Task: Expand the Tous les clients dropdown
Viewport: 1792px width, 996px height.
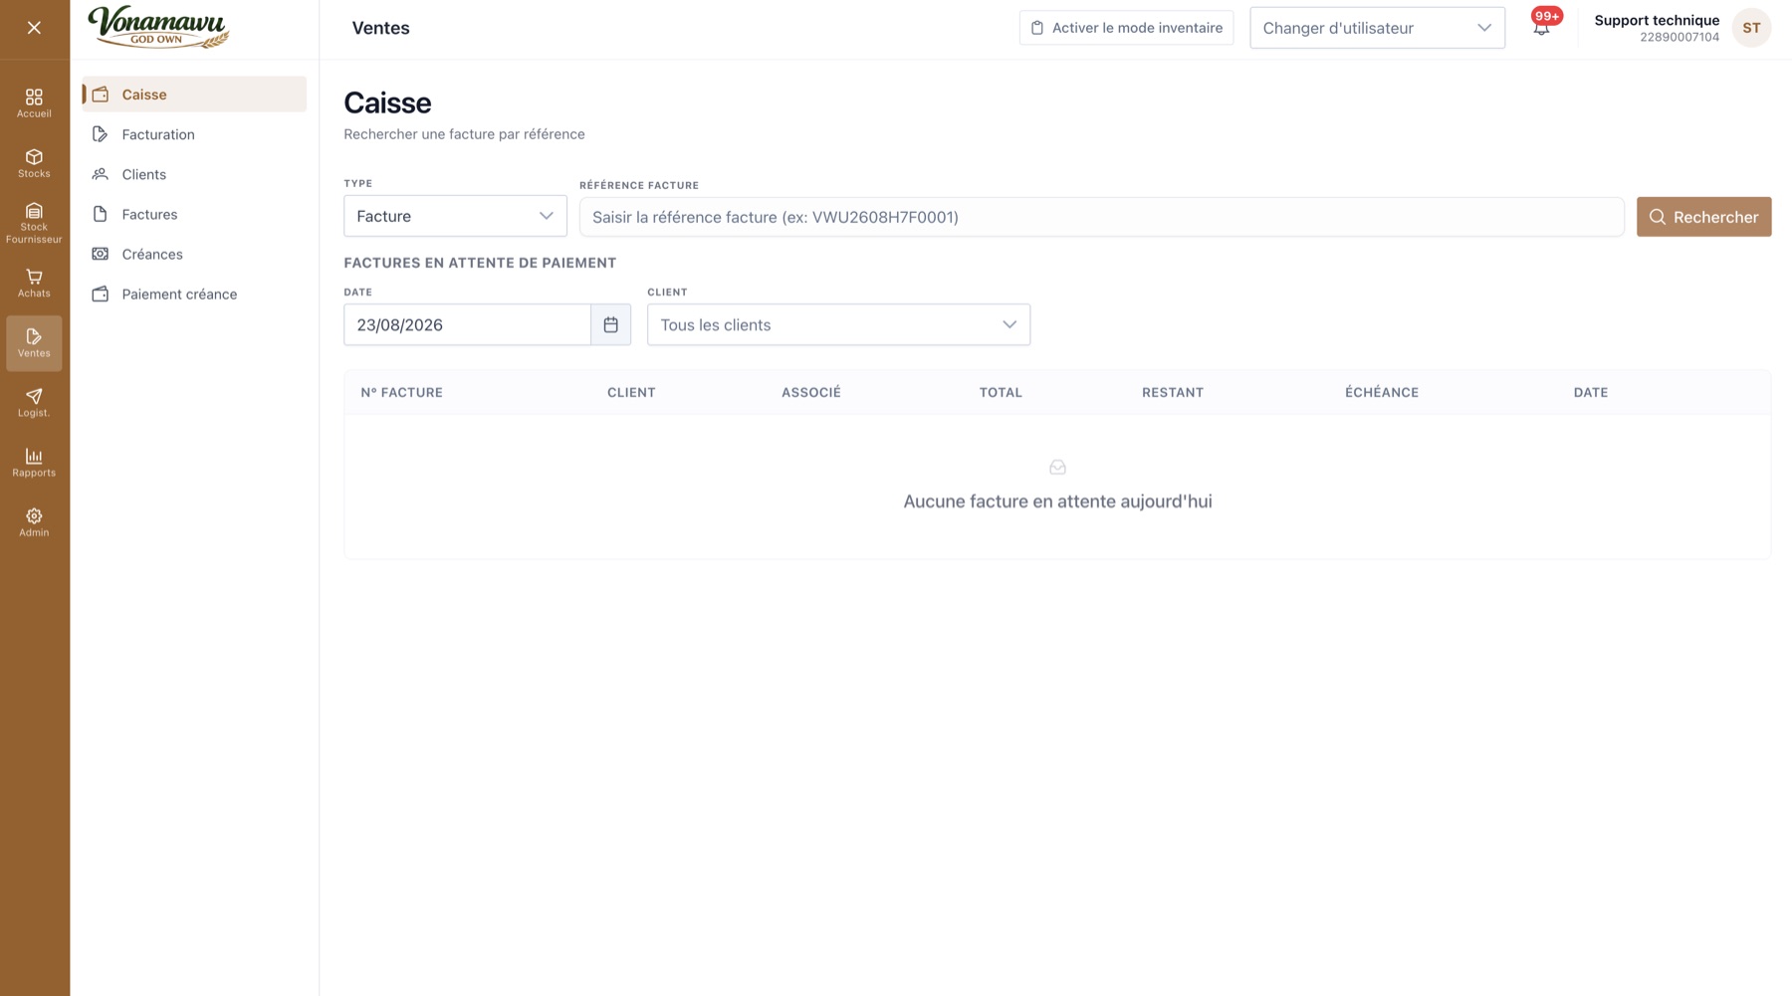Action: pos(838,324)
